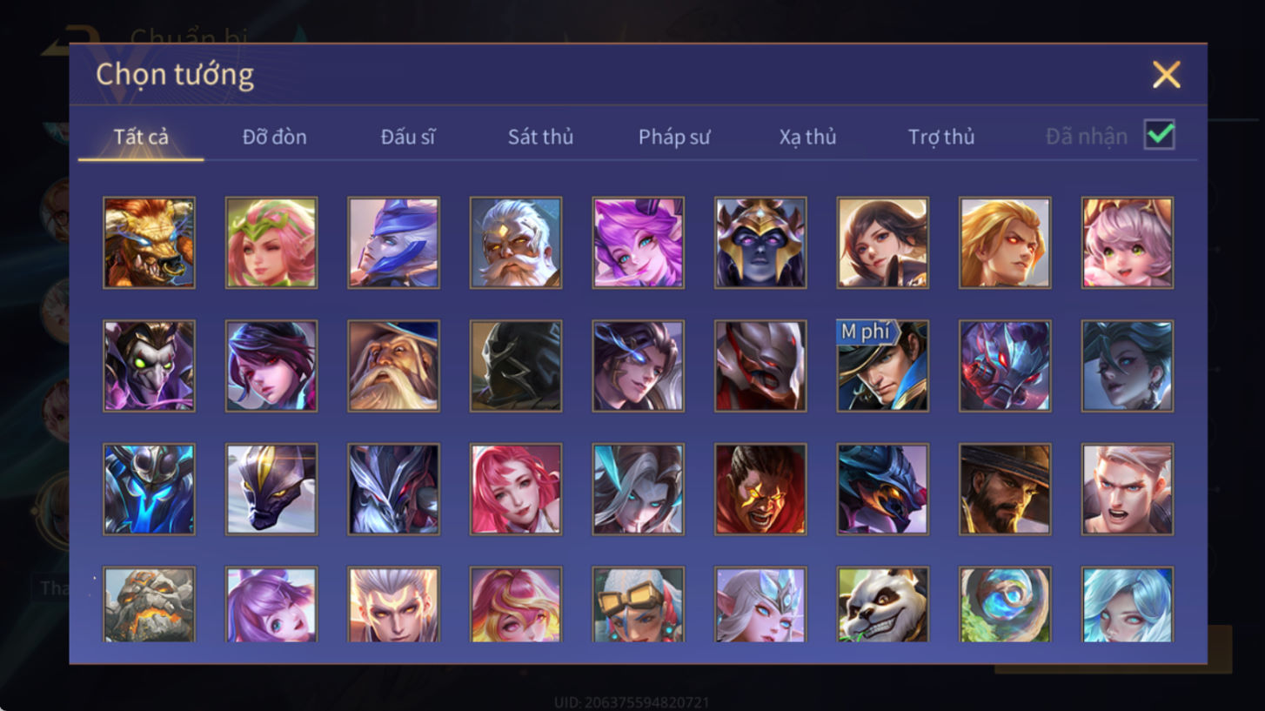Filter heroes by Xạ thủ
This screenshot has height=711, width=1265.
point(807,137)
